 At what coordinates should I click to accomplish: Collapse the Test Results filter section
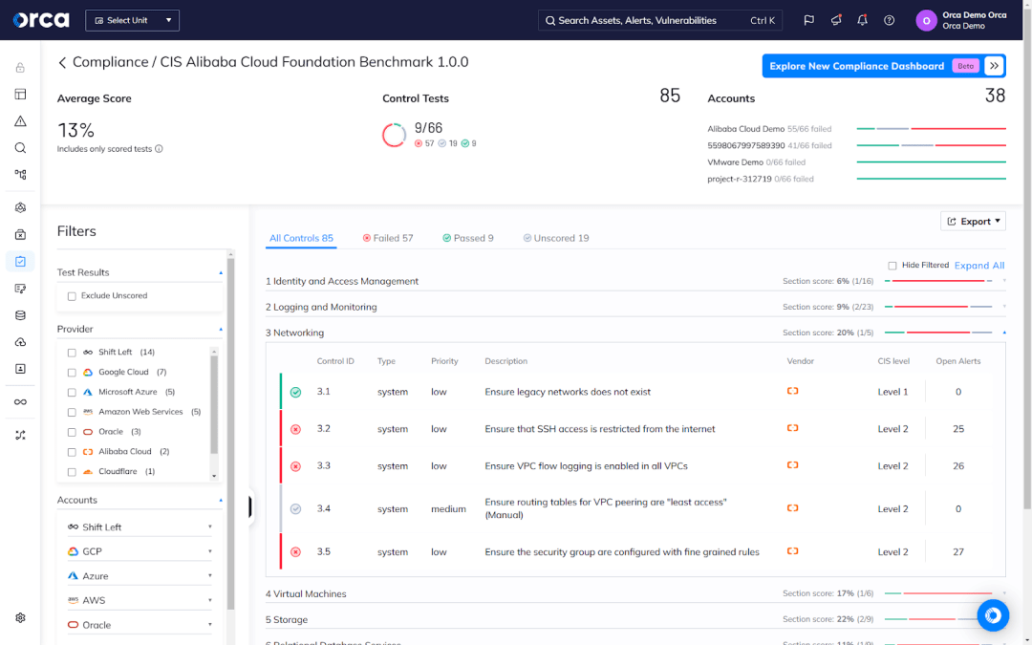tap(221, 272)
